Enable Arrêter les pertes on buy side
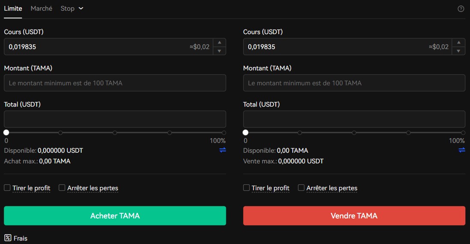The image size is (470, 244). coord(62,188)
